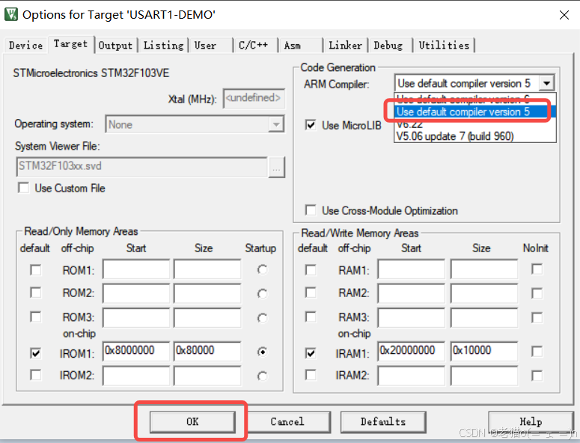Enable NoInit for IRAM2
This screenshot has width=580, height=443.
point(537,376)
